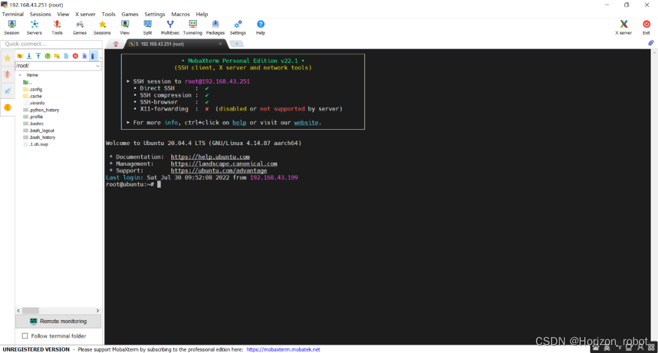Screen dimensions: 658x353
Task: Open the Servers toolbar icon
Action: click(34, 27)
